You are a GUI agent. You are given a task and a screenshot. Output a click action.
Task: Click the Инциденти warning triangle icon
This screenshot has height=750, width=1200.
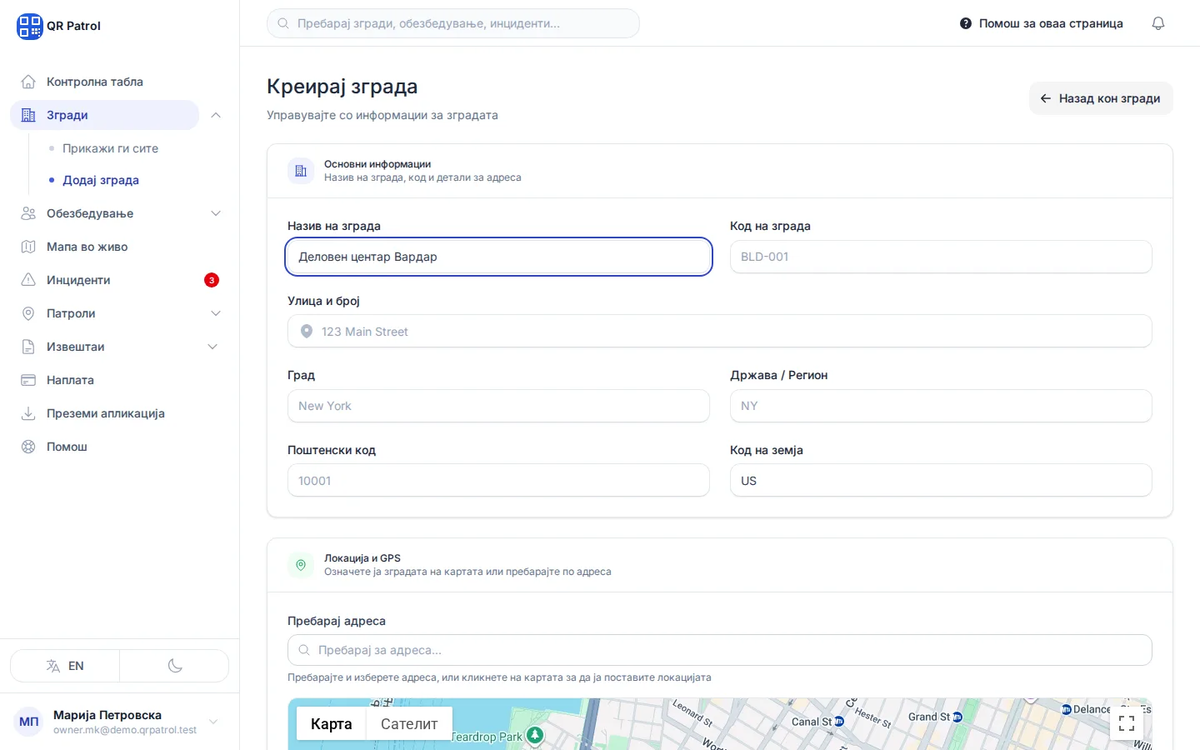(x=28, y=280)
